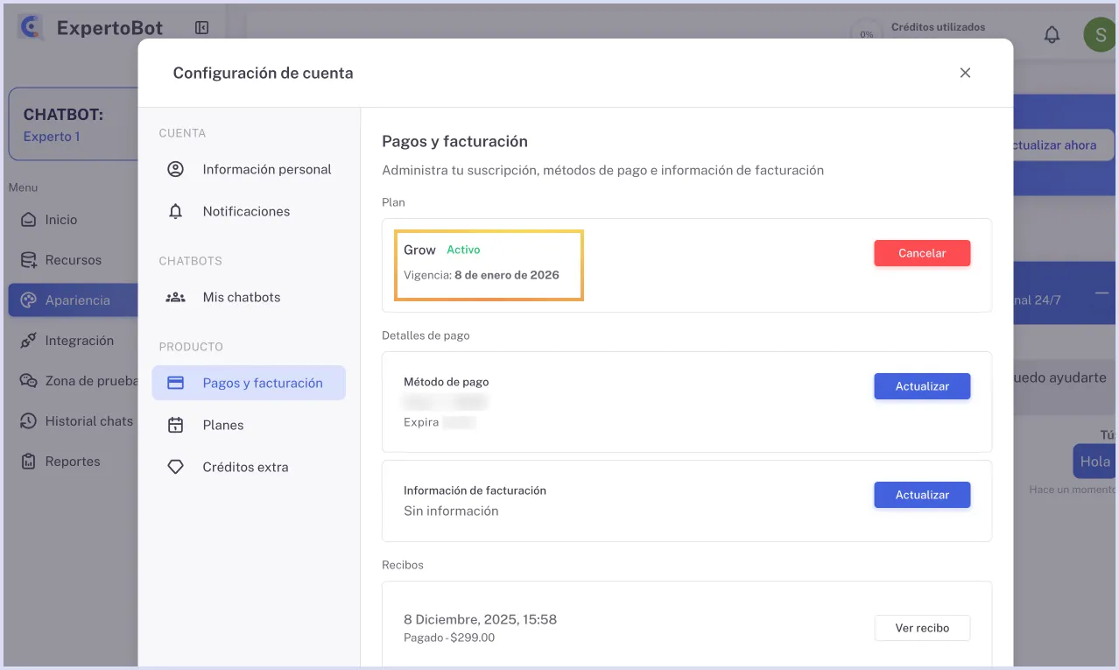
Task: Open the Créditos extra section
Action: pyautogui.click(x=249, y=467)
